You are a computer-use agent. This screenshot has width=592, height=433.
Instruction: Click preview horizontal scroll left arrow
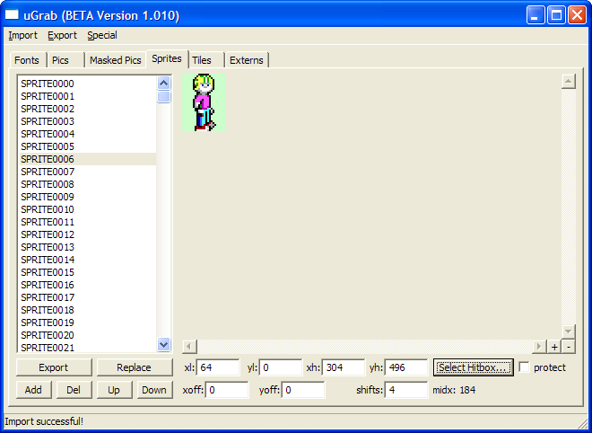[x=189, y=347]
